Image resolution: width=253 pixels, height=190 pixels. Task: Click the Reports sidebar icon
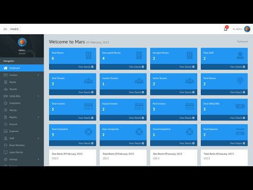coord(6,117)
